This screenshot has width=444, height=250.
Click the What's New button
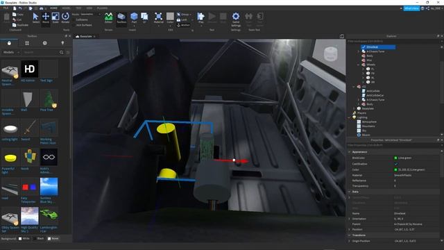pyautogui.click(x=411, y=8)
